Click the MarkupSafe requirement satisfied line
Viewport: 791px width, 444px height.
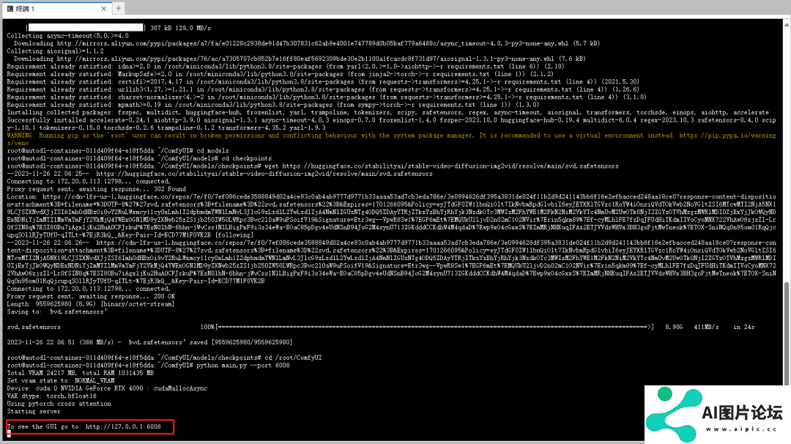click(x=280, y=74)
